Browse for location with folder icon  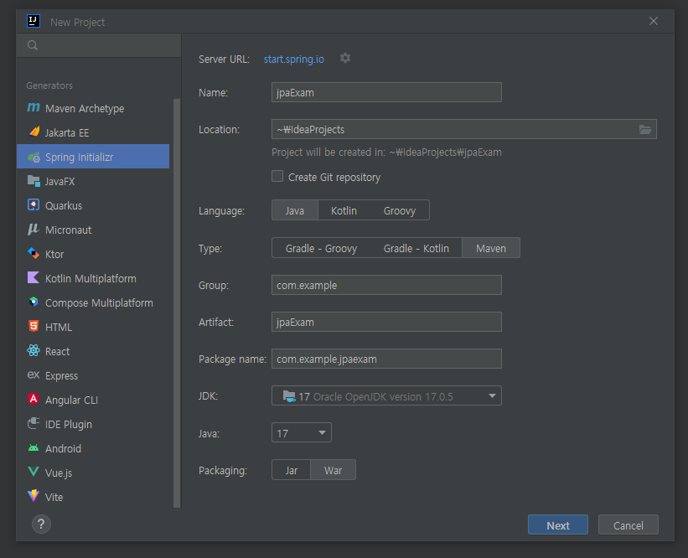tap(645, 129)
